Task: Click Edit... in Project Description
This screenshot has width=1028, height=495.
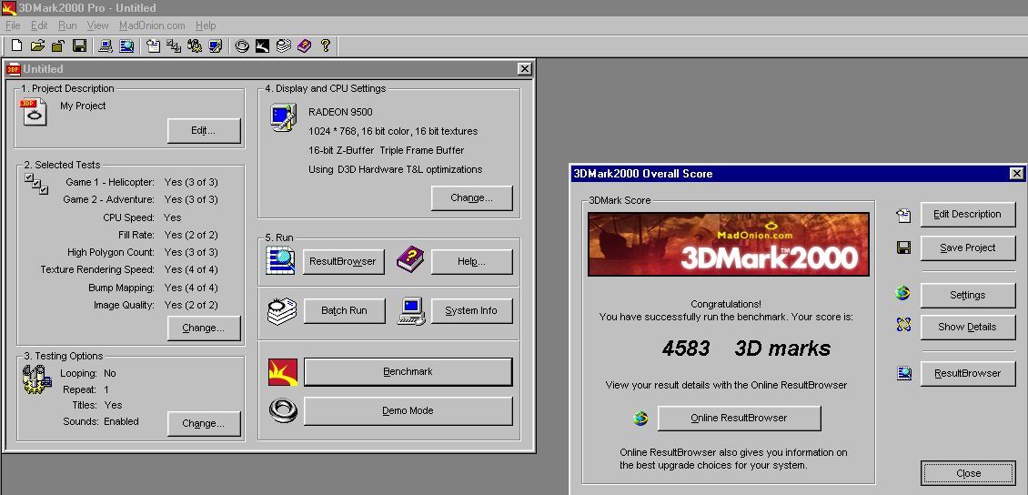Action: tap(204, 130)
